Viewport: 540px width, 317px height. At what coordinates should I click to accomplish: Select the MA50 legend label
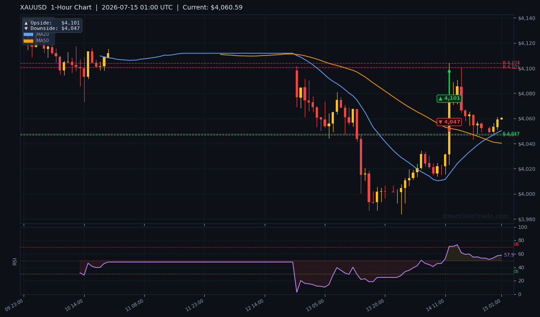click(43, 41)
